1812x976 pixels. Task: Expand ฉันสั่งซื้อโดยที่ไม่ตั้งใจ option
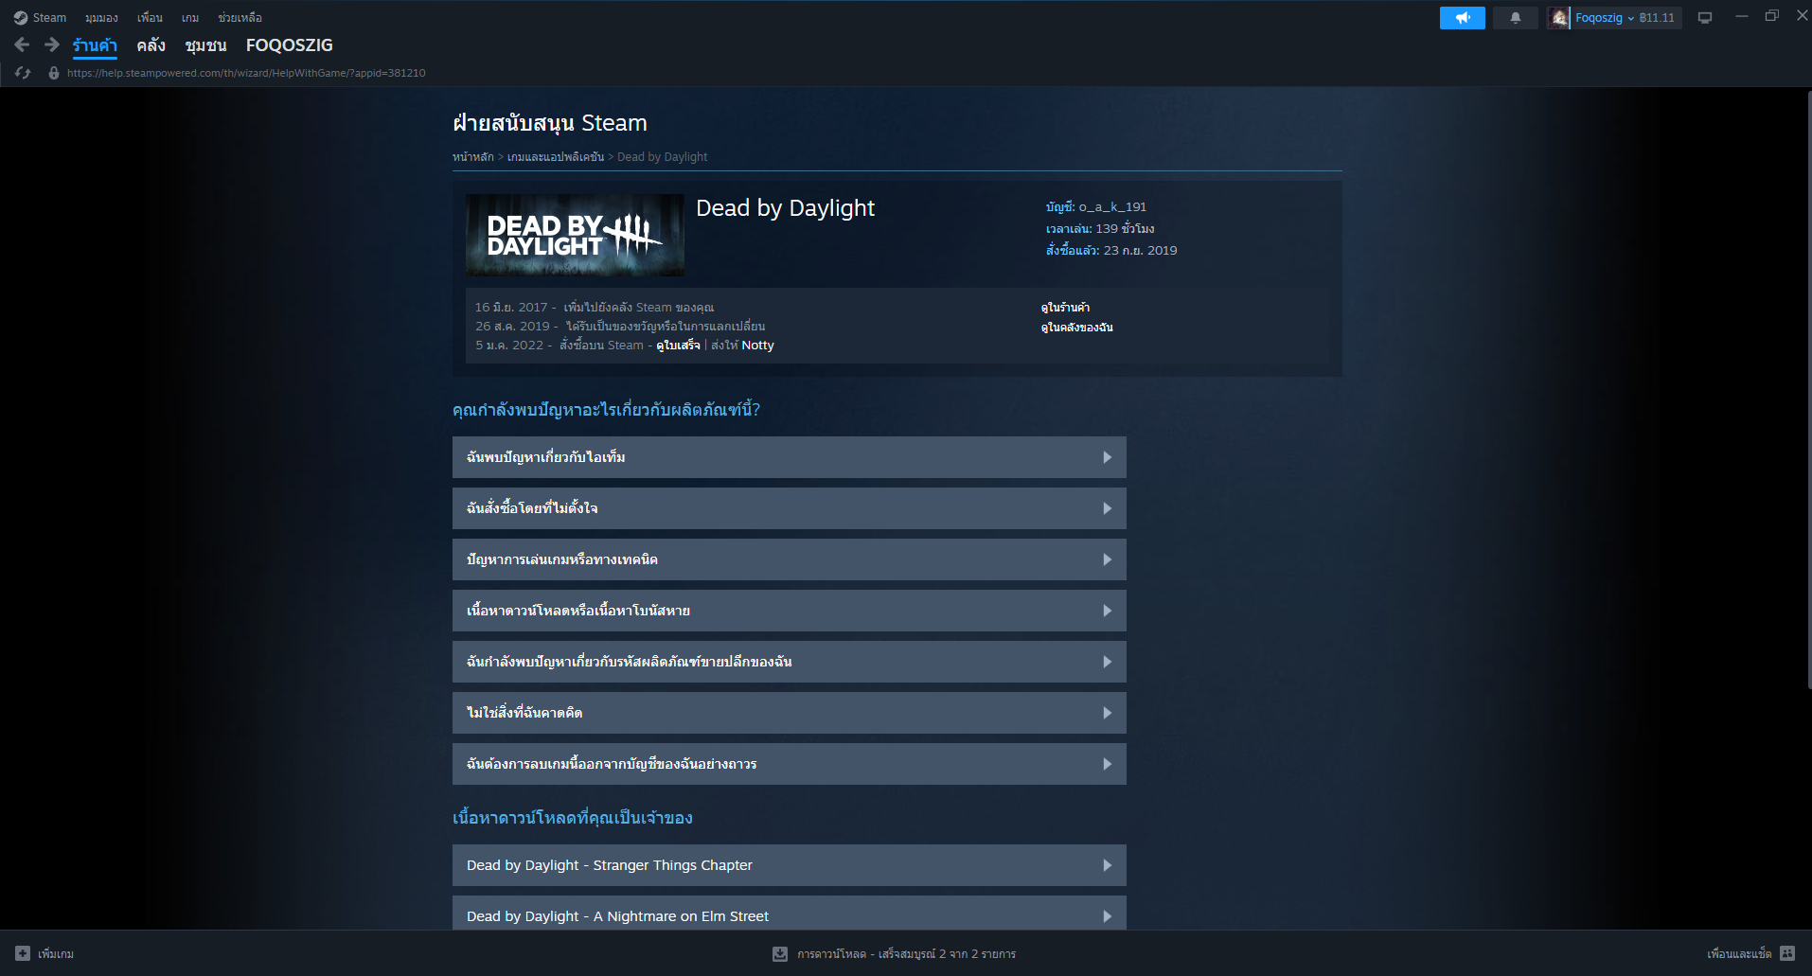click(790, 508)
